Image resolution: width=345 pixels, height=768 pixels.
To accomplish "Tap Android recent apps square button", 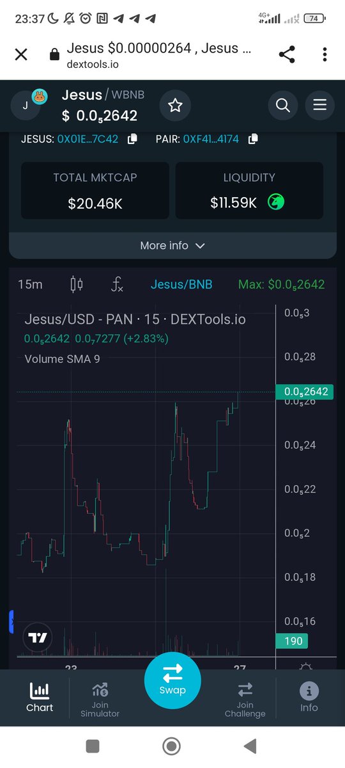I will tap(93, 746).
